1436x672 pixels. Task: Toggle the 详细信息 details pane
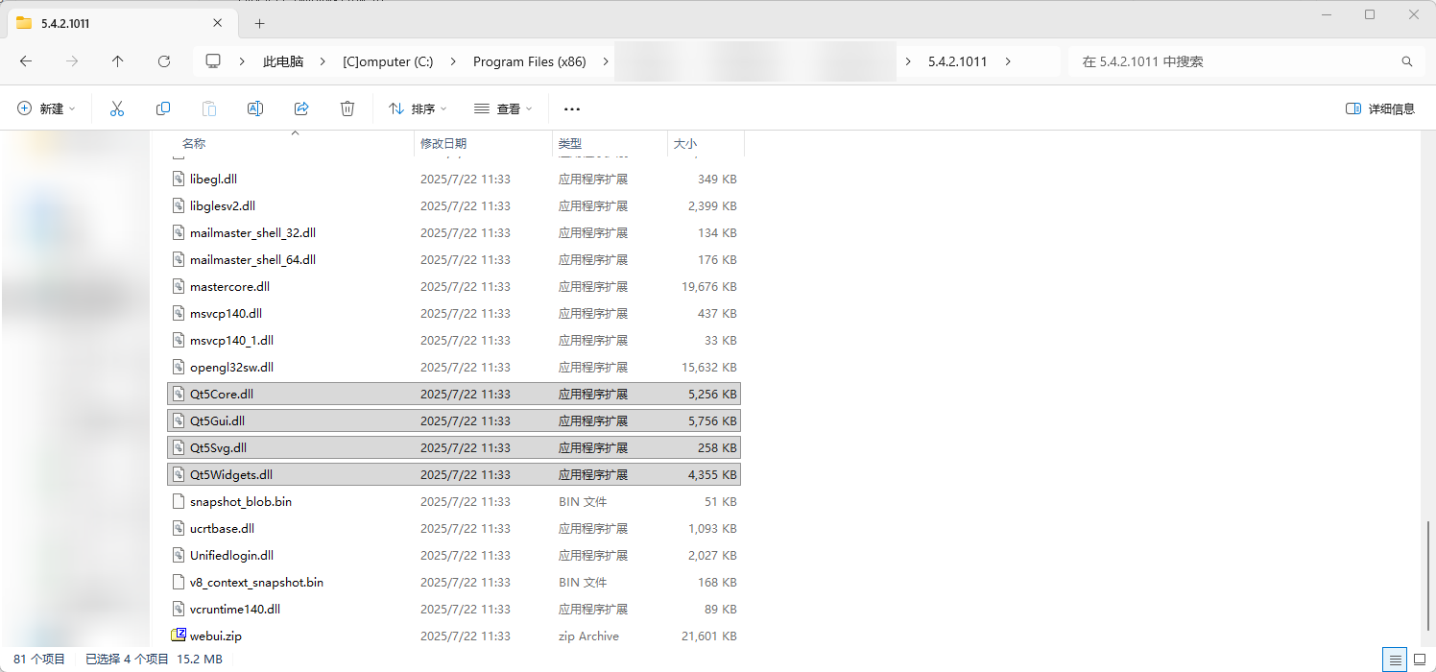tap(1380, 108)
